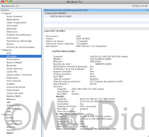The image size is (149, 137).
Task: Click serial number NW69T6125JDG
Action: point(103,64)
